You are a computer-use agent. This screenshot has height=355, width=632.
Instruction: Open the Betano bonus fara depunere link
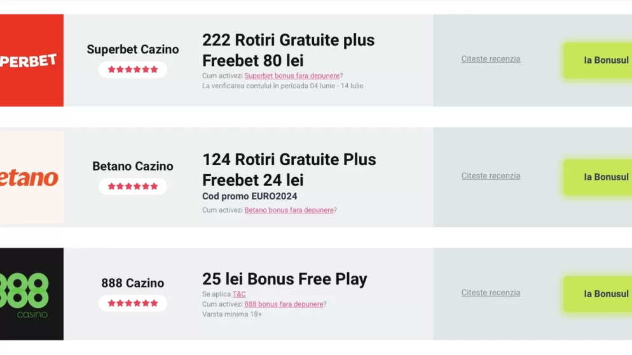click(289, 210)
